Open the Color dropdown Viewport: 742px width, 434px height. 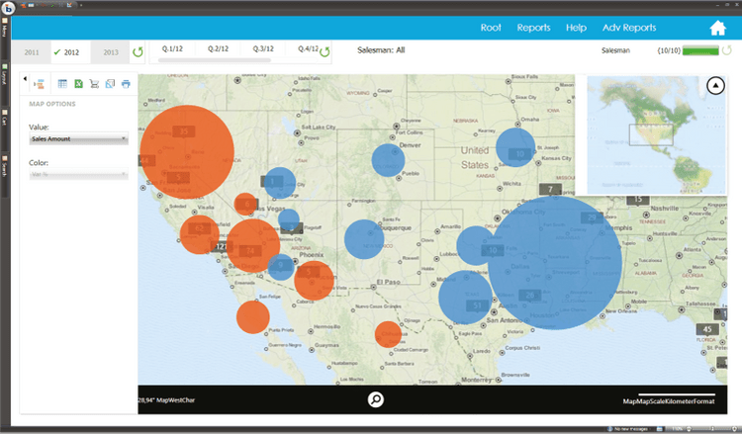pyautogui.click(x=78, y=175)
